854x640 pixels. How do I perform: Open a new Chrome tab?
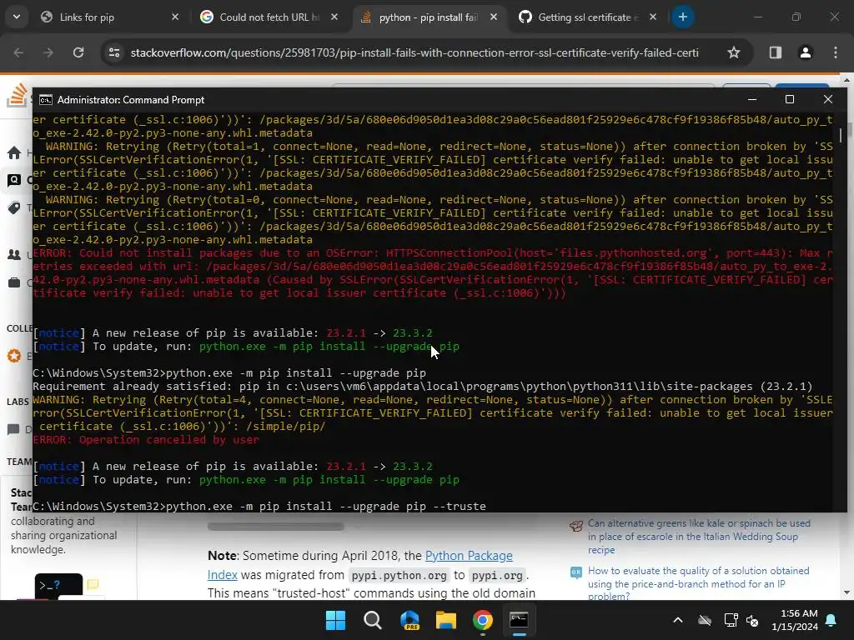(x=682, y=17)
